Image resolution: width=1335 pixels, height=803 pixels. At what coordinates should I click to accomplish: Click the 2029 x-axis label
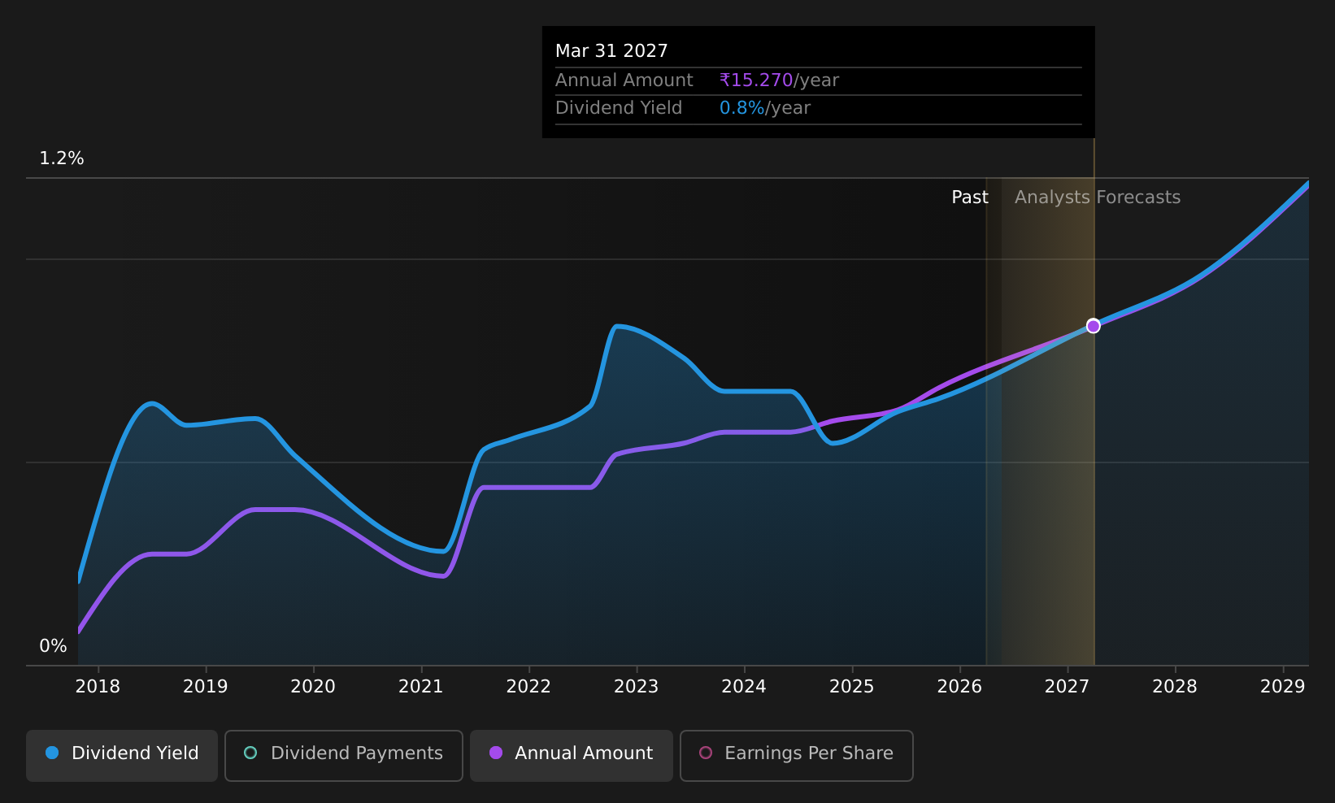click(x=1283, y=687)
